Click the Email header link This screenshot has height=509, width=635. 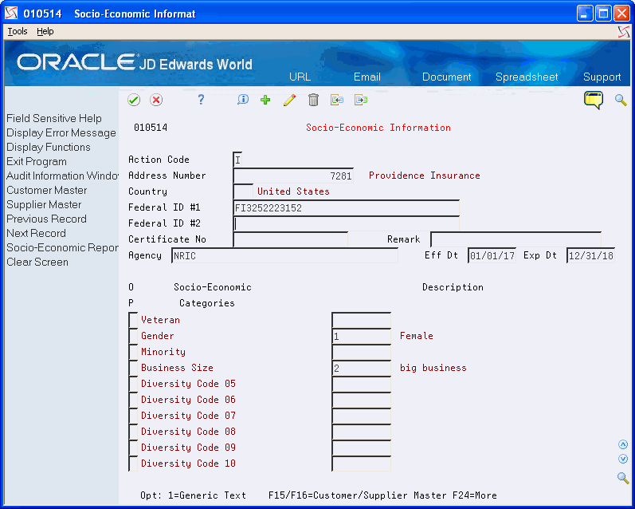pos(367,77)
